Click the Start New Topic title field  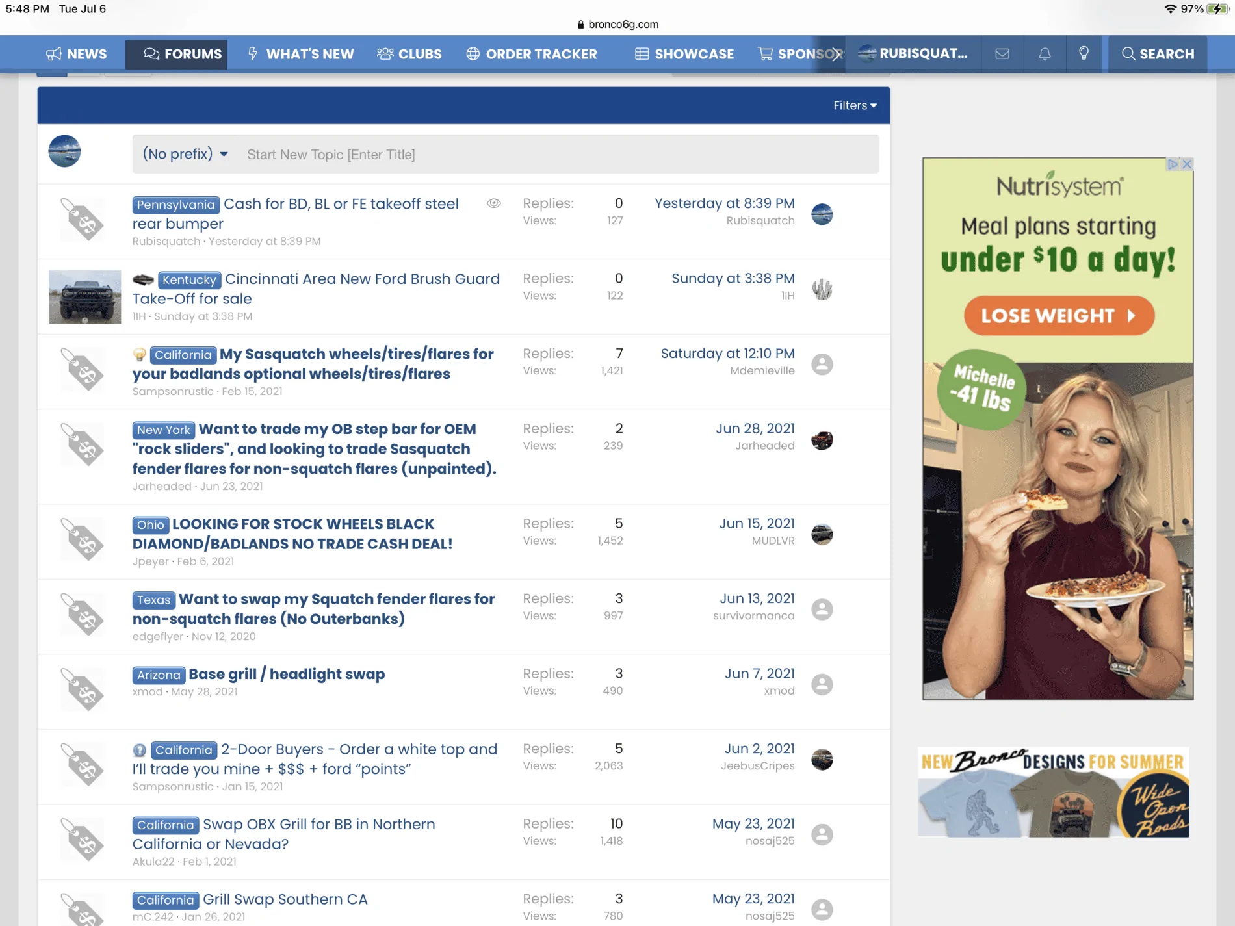pyautogui.click(x=559, y=155)
